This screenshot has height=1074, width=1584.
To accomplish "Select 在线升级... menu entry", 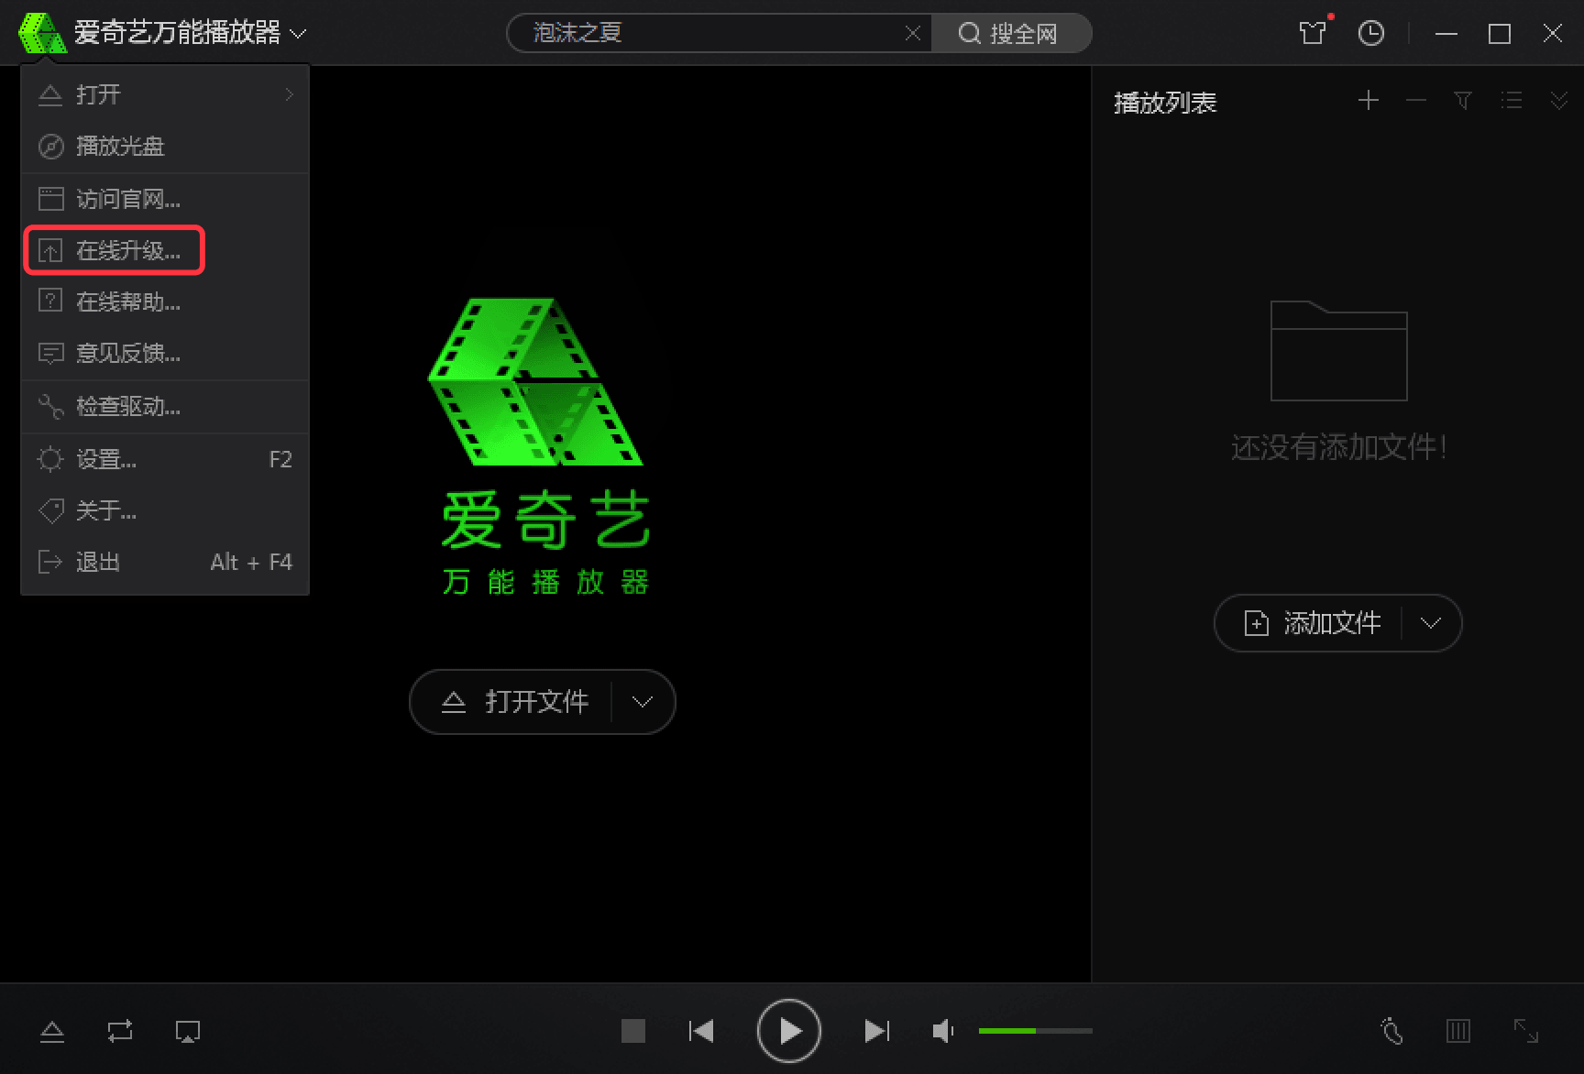I will (x=165, y=250).
